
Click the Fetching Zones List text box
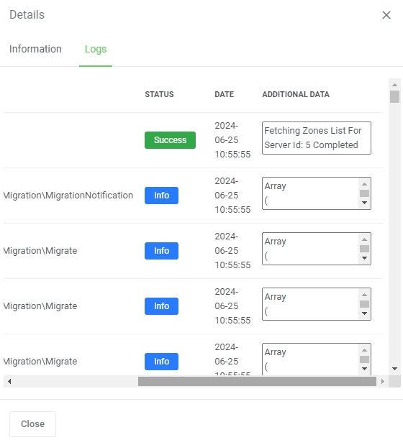[x=317, y=138]
